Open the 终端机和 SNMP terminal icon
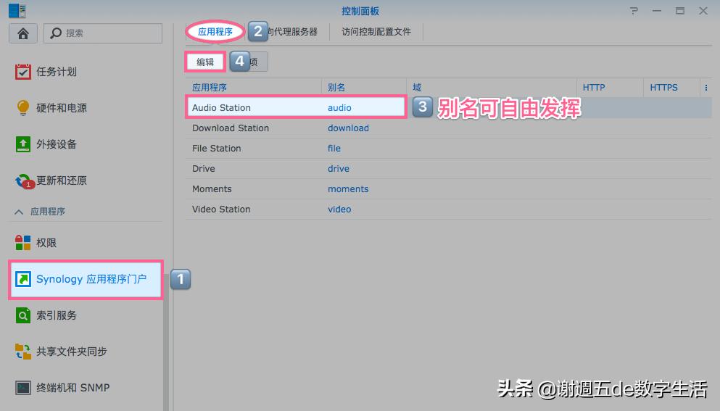The width and height of the screenshot is (720, 411). coord(23,388)
